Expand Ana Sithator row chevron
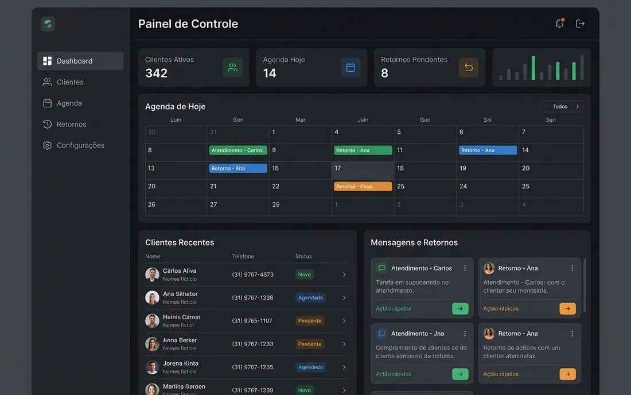The width and height of the screenshot is (631, 395). [344, 298]
